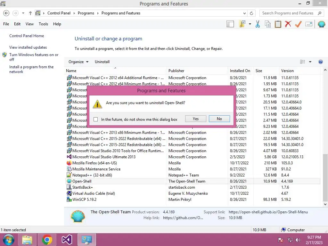Open the File menu
This screenshot has width=328, height=246.
tap(6, 24)
